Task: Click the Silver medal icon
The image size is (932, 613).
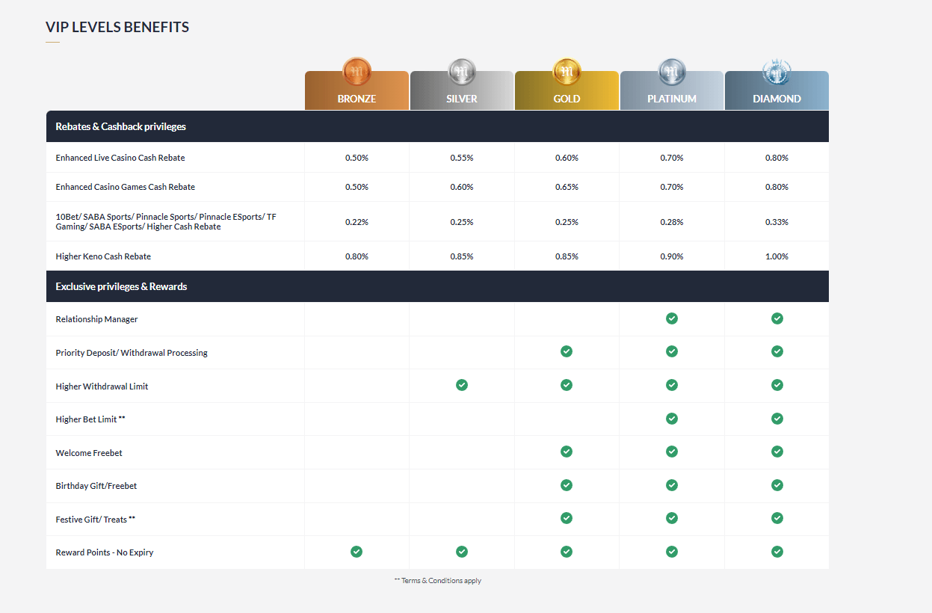Action: [x=462, y=71]
